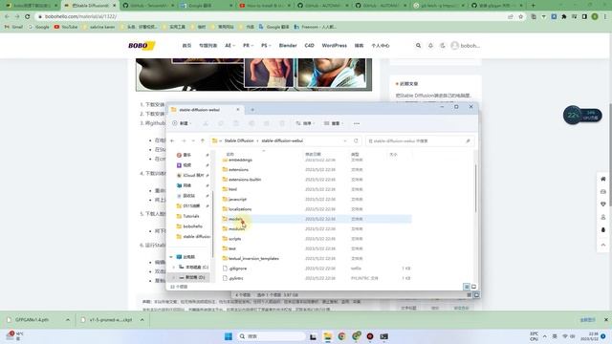Viewport: 612px width, 344px height.
Task: Open Windows Start menu
Action: point(229,336)
